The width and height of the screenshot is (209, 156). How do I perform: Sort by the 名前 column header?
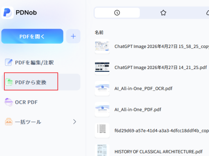pyautogui.click(x=99, y=32)
